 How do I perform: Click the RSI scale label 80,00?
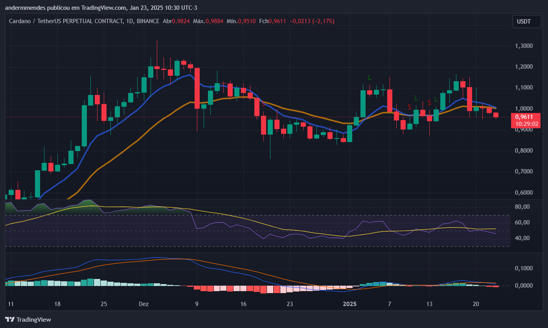click(522, 207)
